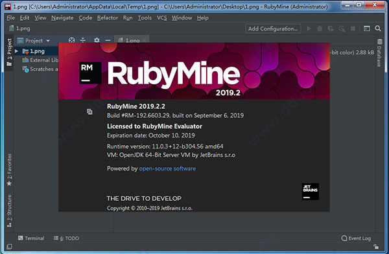Expand the 1.png project tree node
The image size is (389, 254).
(x=16, y=51)
